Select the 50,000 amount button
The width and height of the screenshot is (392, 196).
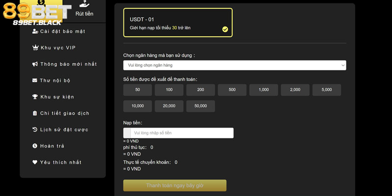pos(200,106)
